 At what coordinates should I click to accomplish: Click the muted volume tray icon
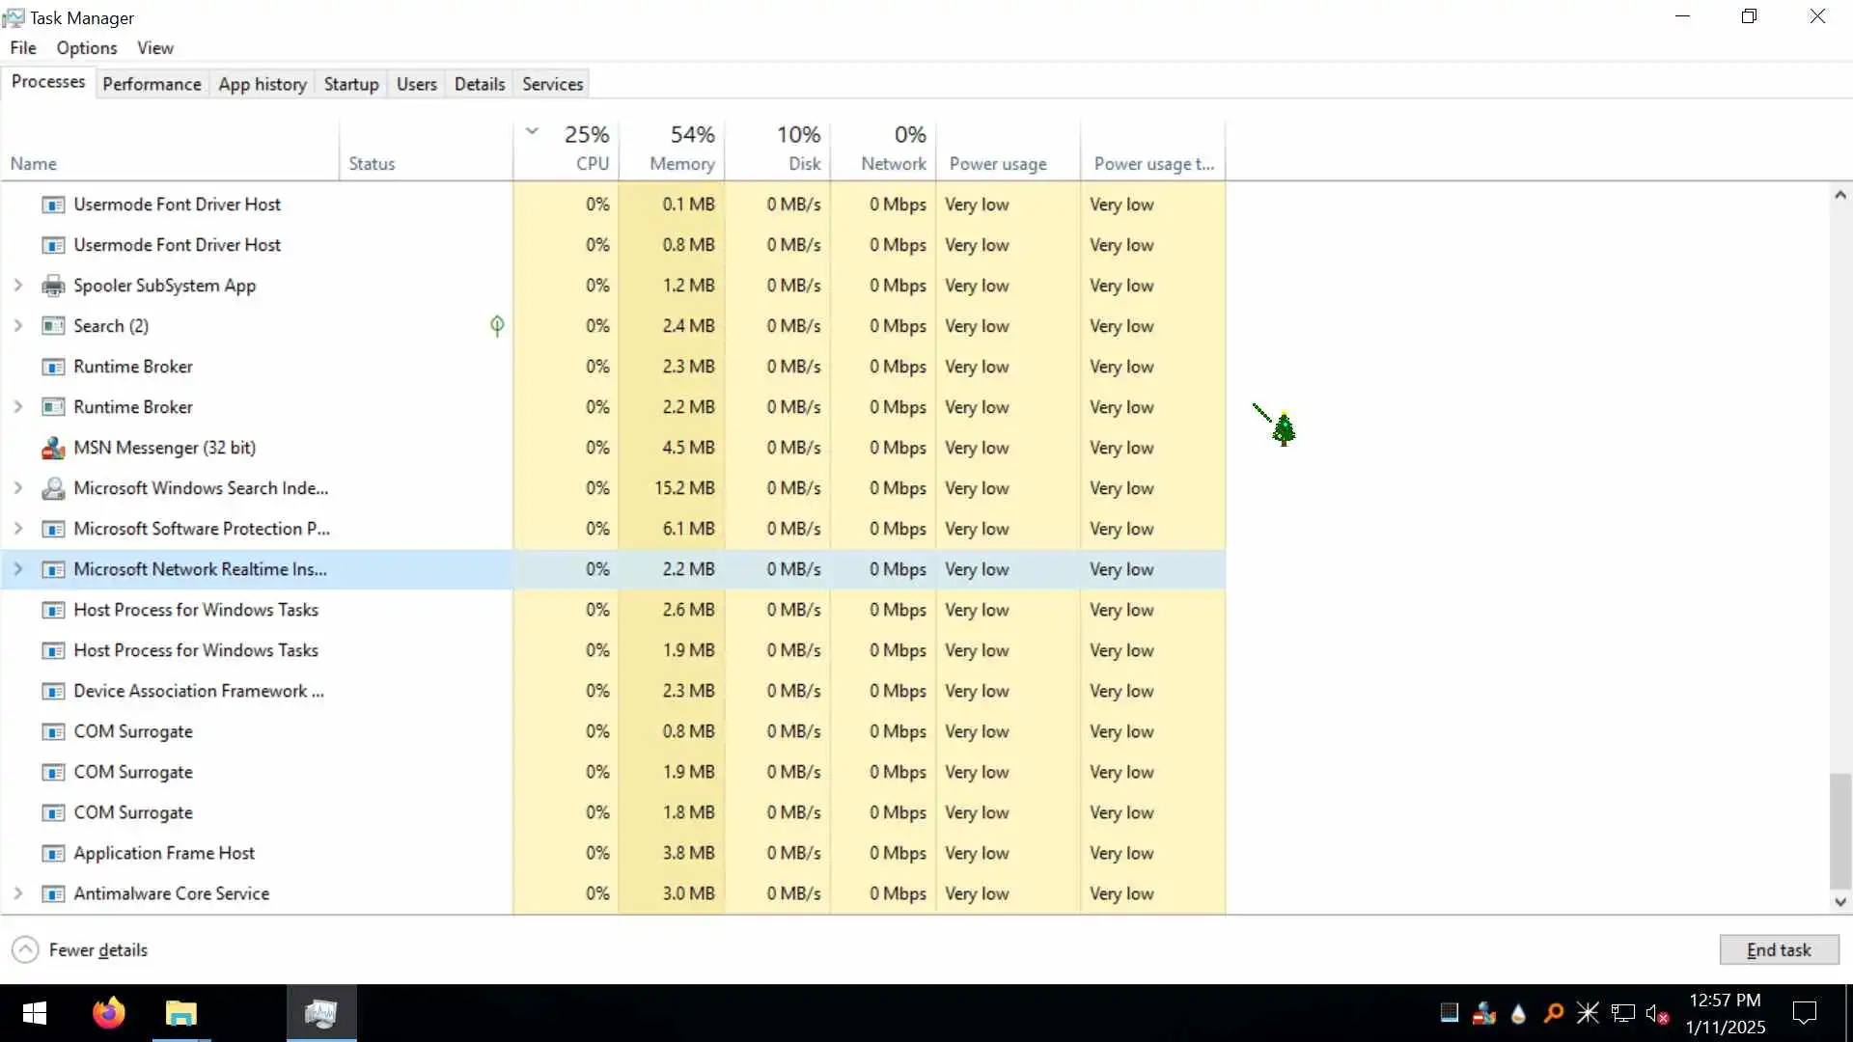[x=1657, y=1013]
